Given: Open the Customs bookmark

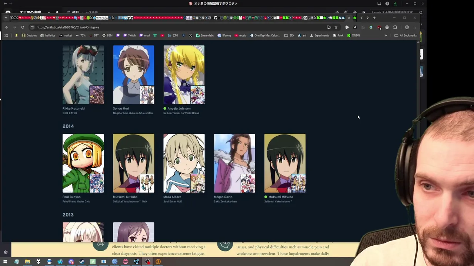Looking at the screenshot, I should tap(29, 35).
